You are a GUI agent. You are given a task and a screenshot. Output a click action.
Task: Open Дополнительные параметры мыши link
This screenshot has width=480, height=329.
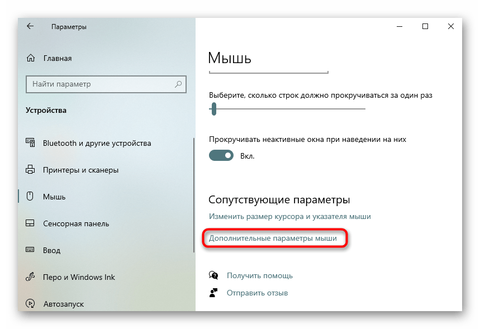[x=273, y=239]
